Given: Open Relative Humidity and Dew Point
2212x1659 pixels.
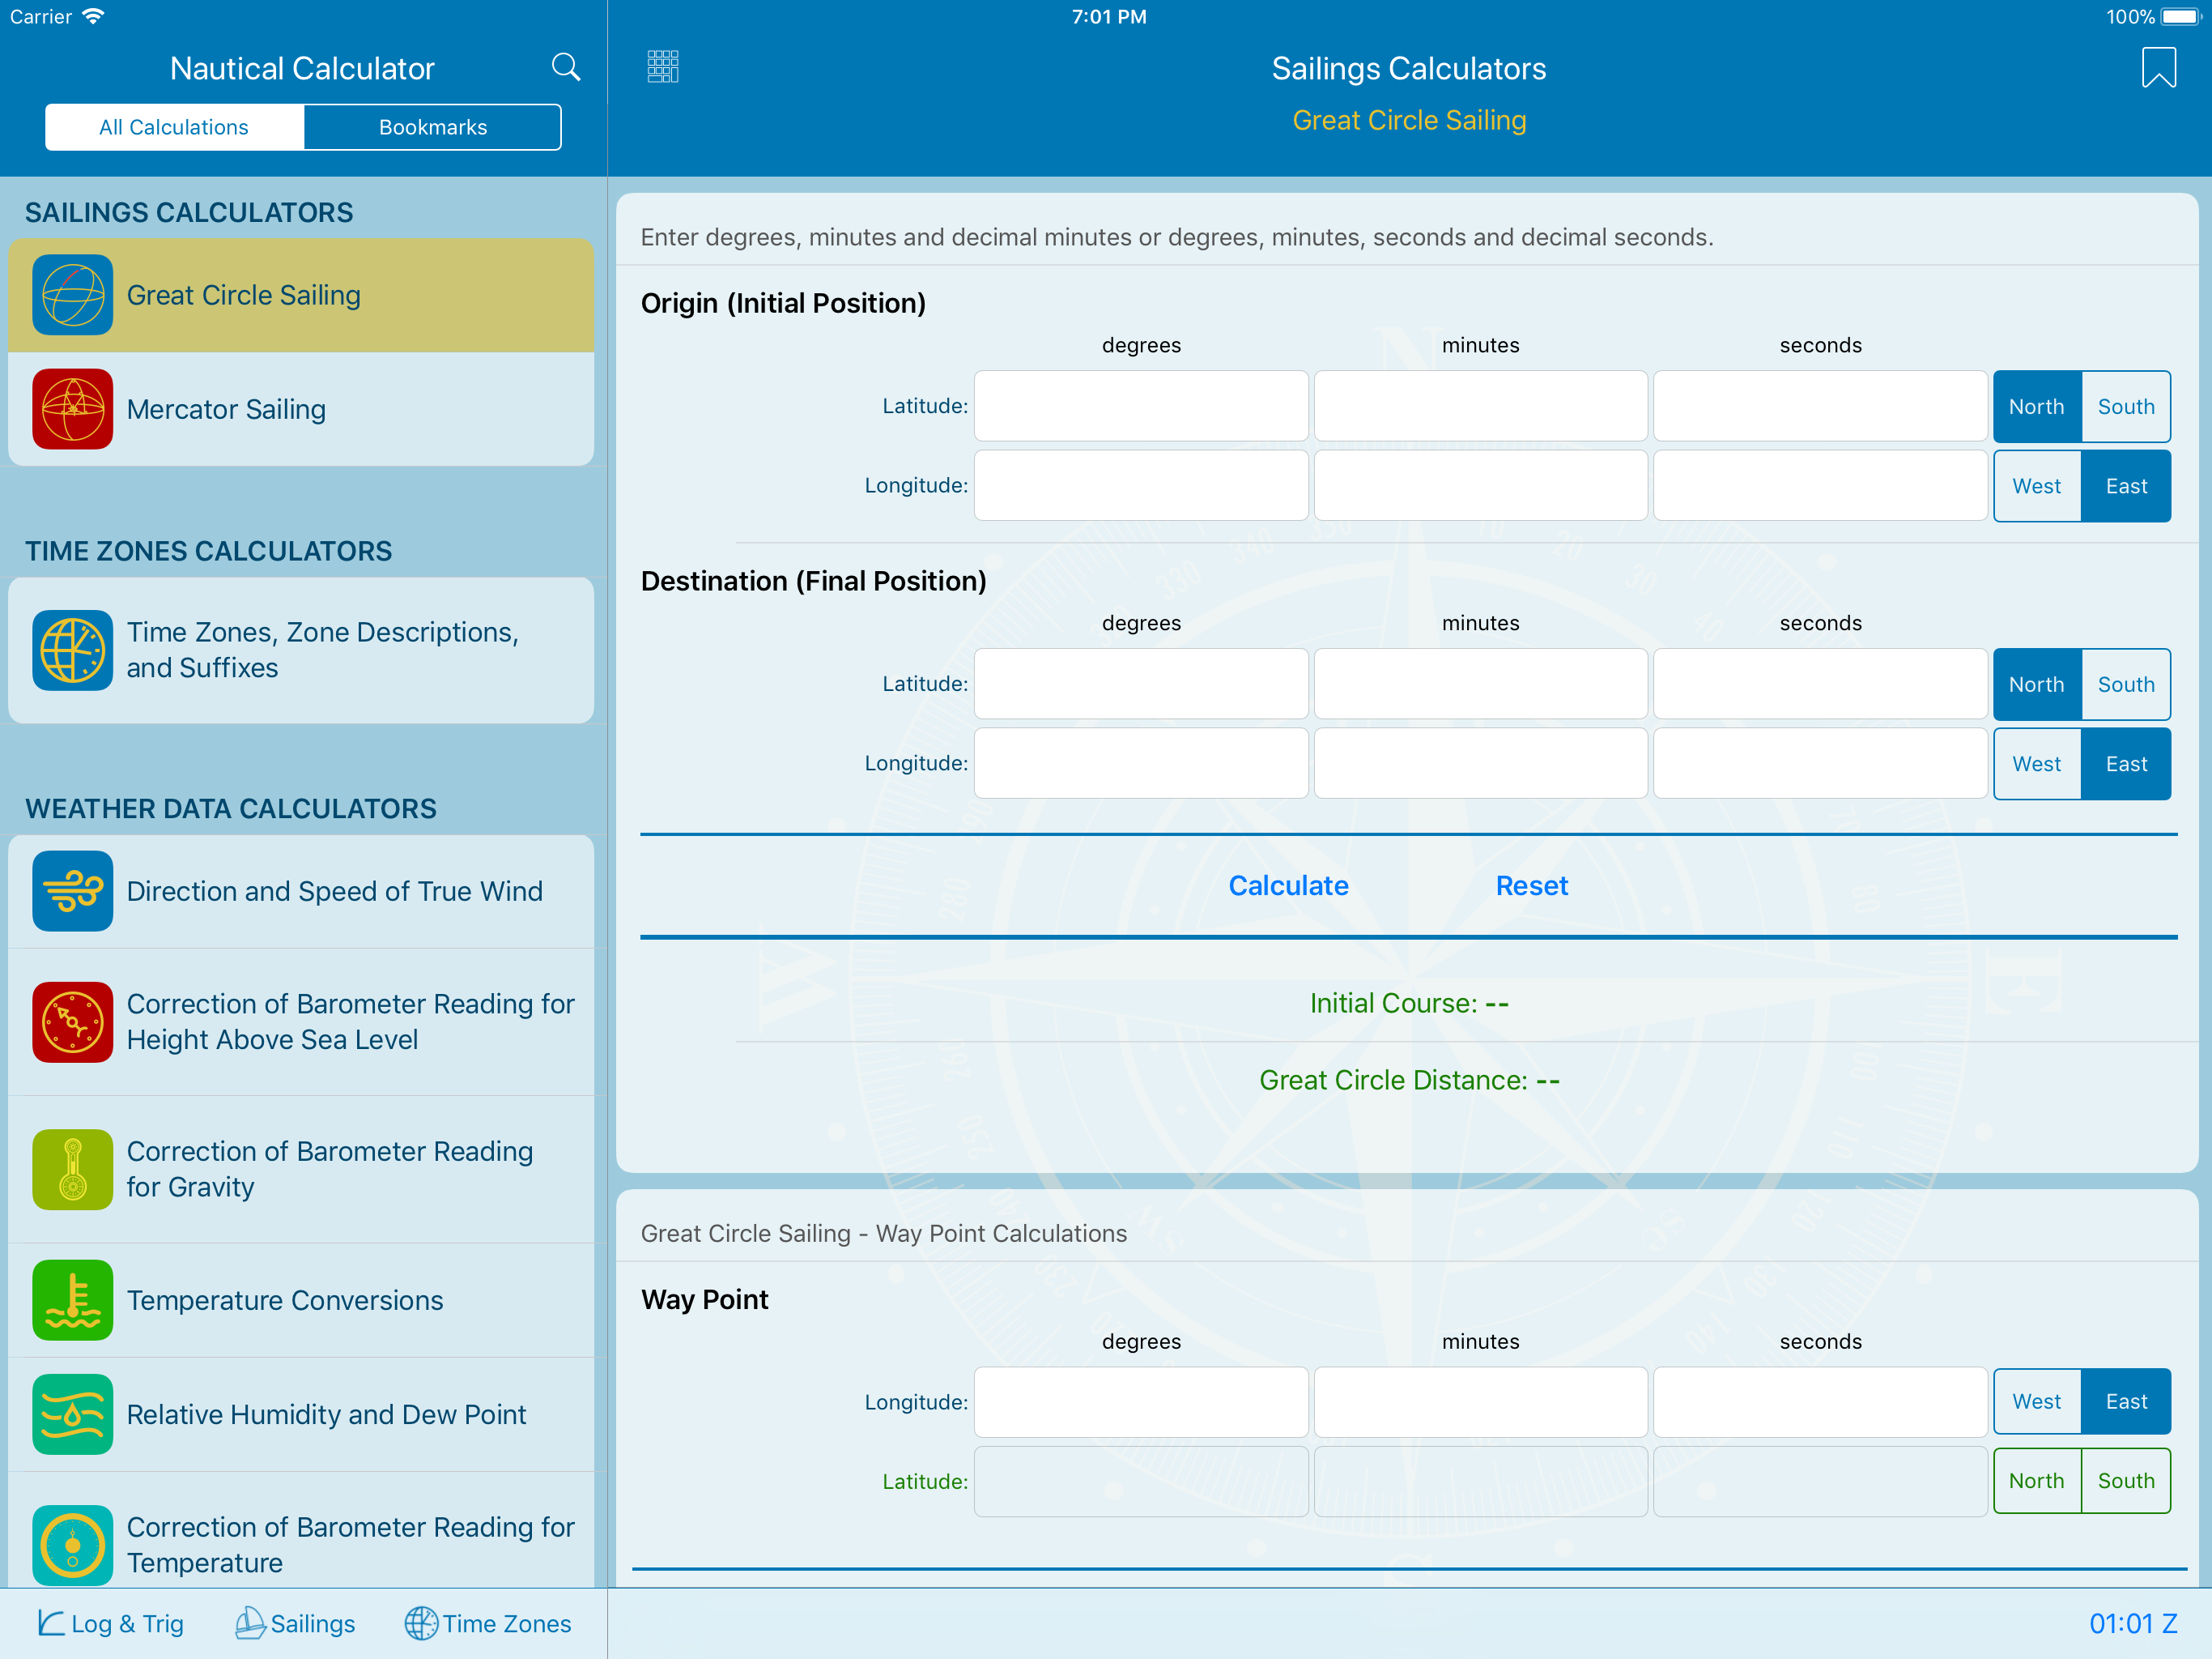Looking at the screenshot, I should tap(326, 1414).
